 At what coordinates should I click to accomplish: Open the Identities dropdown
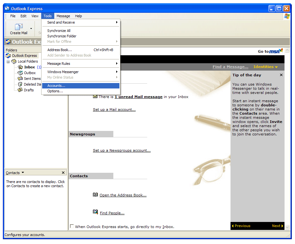(265, 67)
